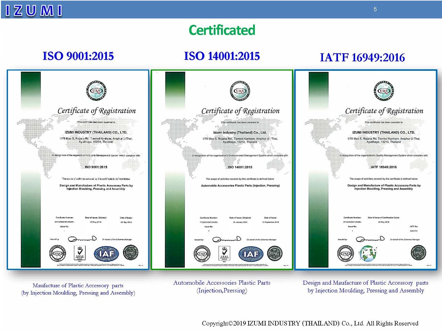Select the green 'Certificated' title
The width and height of the screenshot is (442, 331).
pos(222,30)
